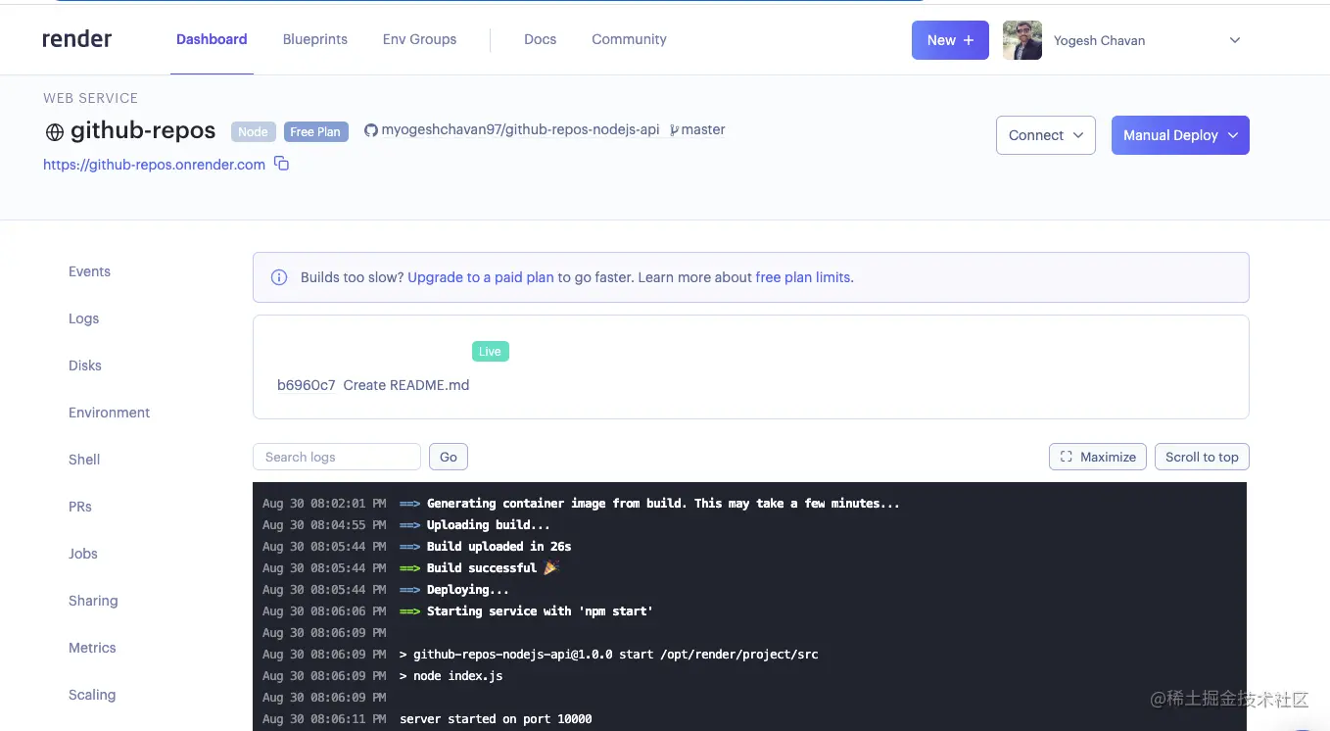Open the GitHub repository myogeshchavan97/github-repos-nodejs-api
1330x731 pixels.
520,128
